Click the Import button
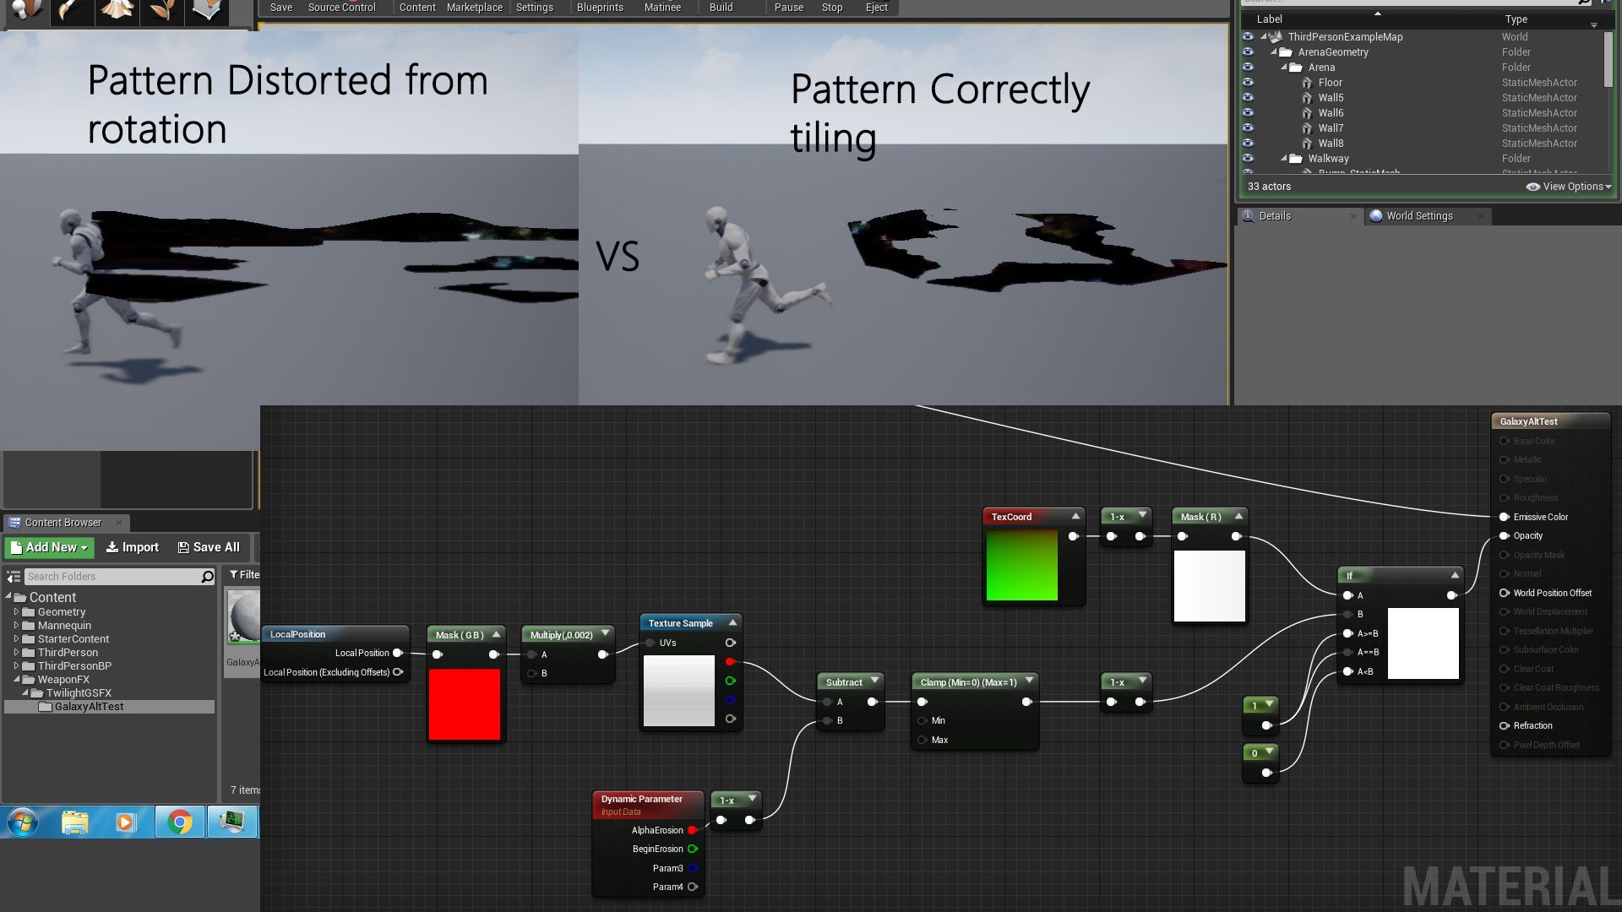Image resolution: width=1622 pixels, height=912 pixels. [x=132, y=547]
